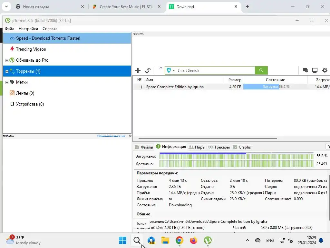
Task: Sort by the Имя column header
Action: click(x=183, y=80)
